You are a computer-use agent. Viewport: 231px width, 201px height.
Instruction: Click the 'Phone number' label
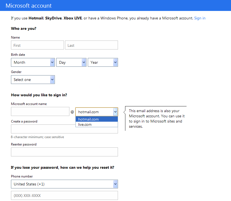point(22,176)
